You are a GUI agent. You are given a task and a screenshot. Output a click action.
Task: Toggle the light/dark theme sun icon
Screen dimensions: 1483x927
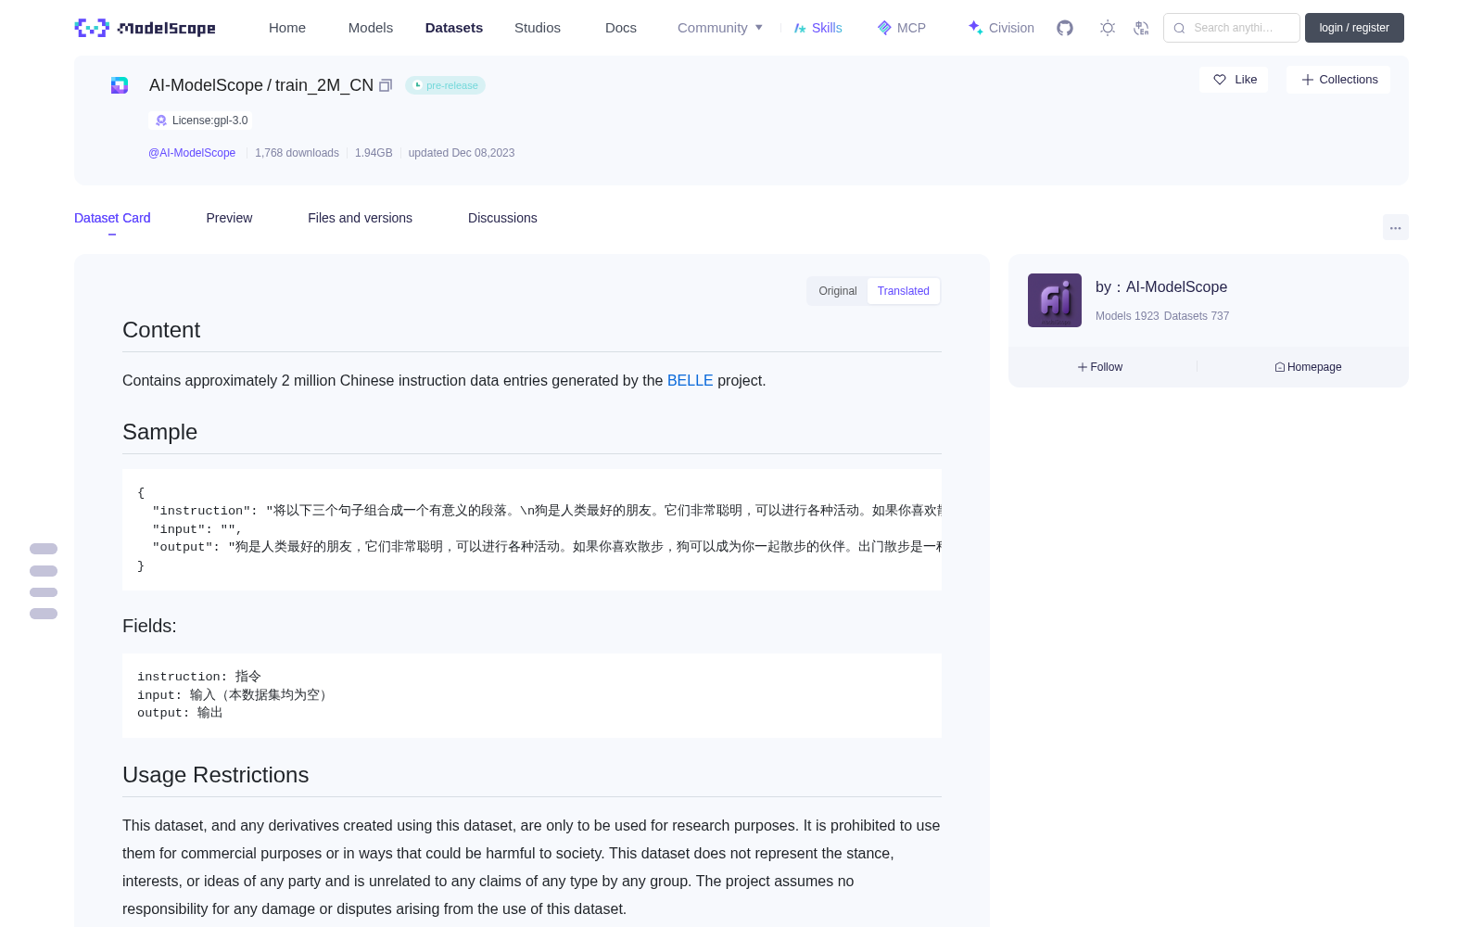1108,28
